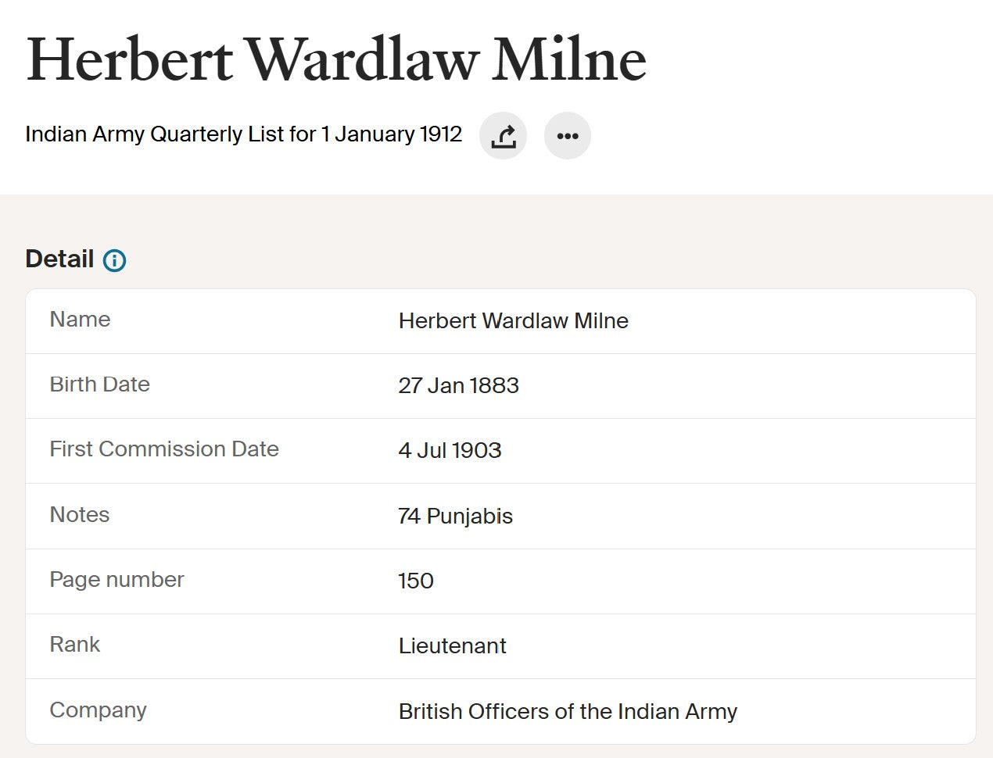993x758 pixels.
Task: Select the Indian Army Quarterly List source label
Action: (243, 134)
